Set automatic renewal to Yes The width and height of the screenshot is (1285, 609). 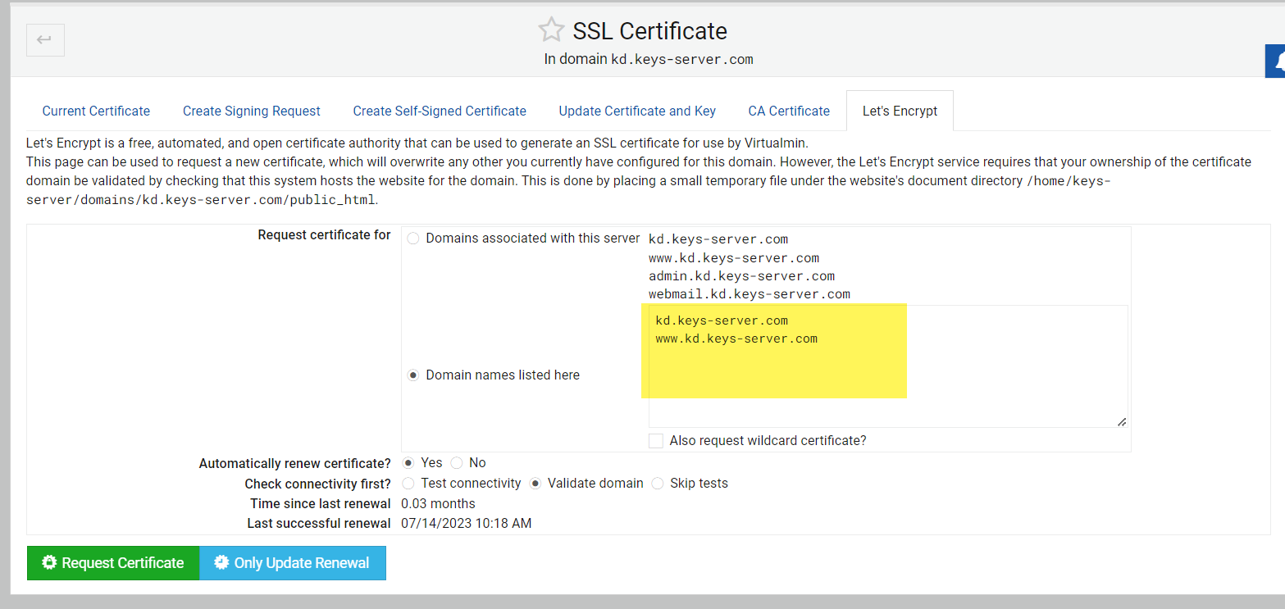(408, 463)
